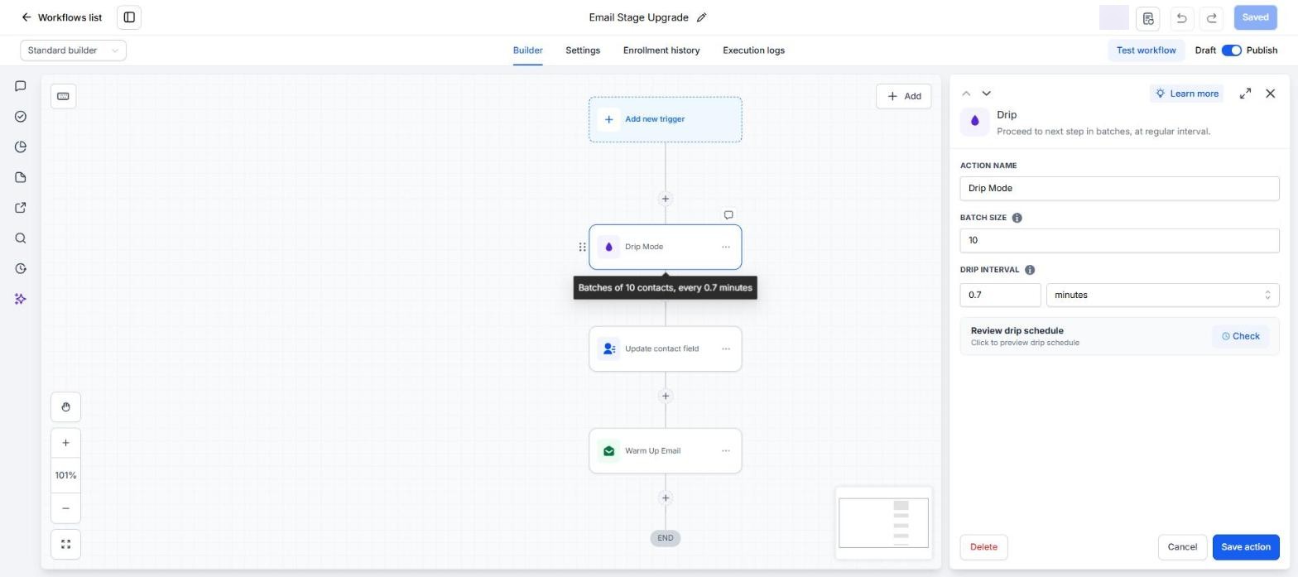Open the minutes unit dropdown
Screen dimensions: 1298x577
1162,295
